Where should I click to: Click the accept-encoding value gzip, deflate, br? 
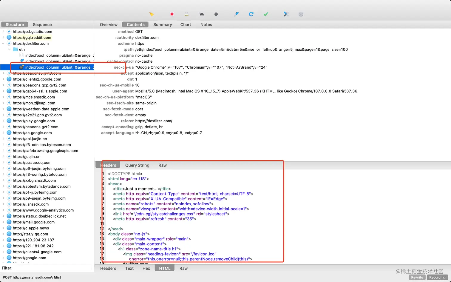tap(149, 127)
